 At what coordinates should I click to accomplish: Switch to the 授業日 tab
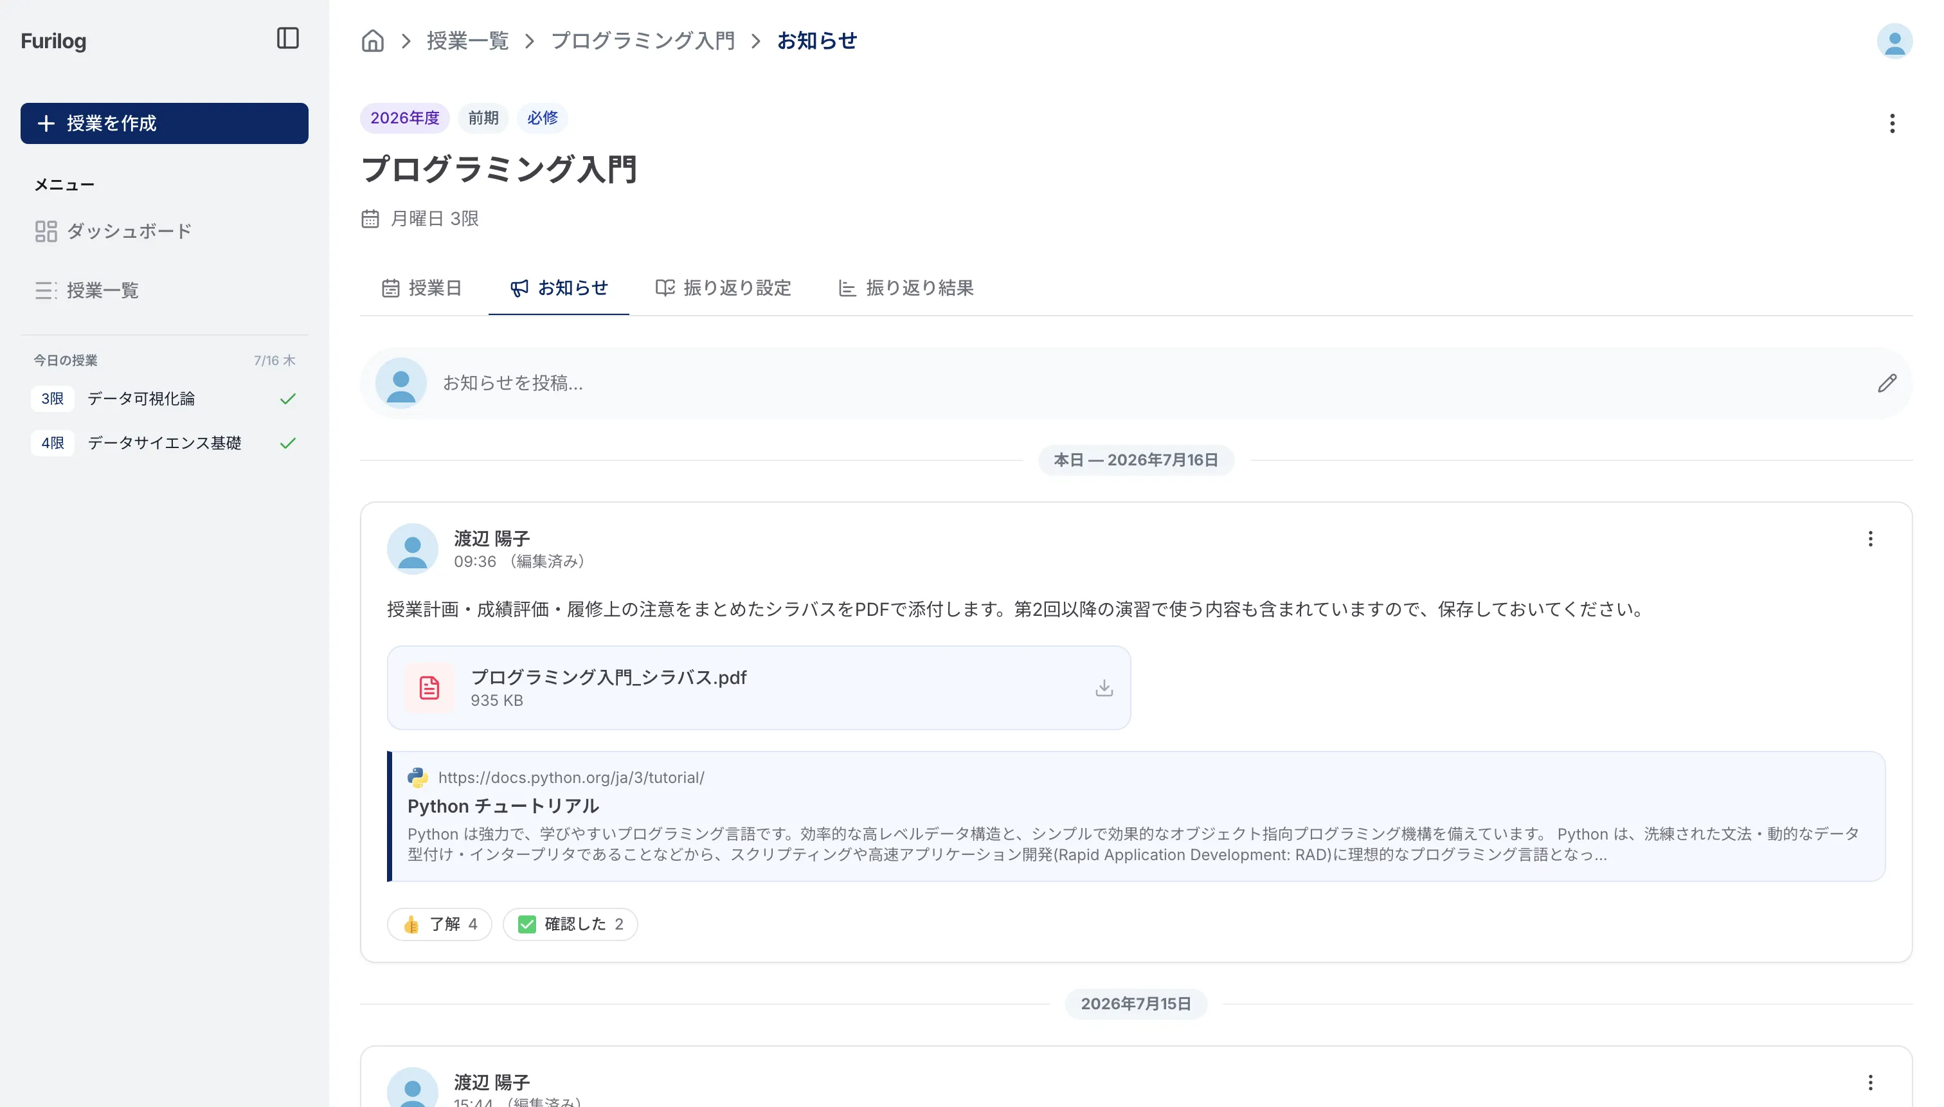(x=422, y=288)
